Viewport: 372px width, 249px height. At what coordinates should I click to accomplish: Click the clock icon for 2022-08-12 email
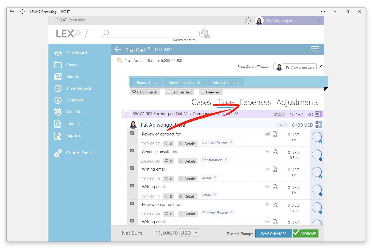317,190
